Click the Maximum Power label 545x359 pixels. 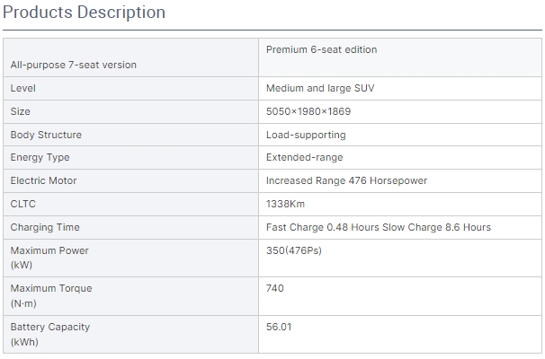(x=49, y=250)
